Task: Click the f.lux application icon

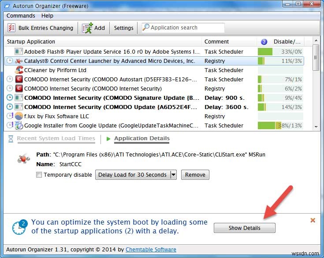Action: point(19,116)
